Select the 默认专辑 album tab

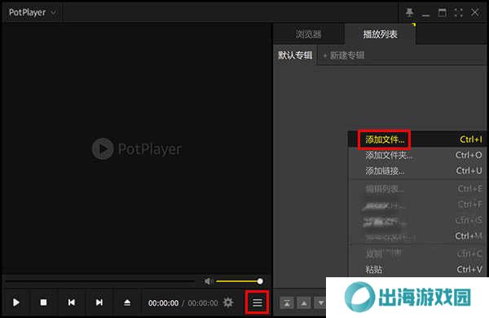[295, 55]
